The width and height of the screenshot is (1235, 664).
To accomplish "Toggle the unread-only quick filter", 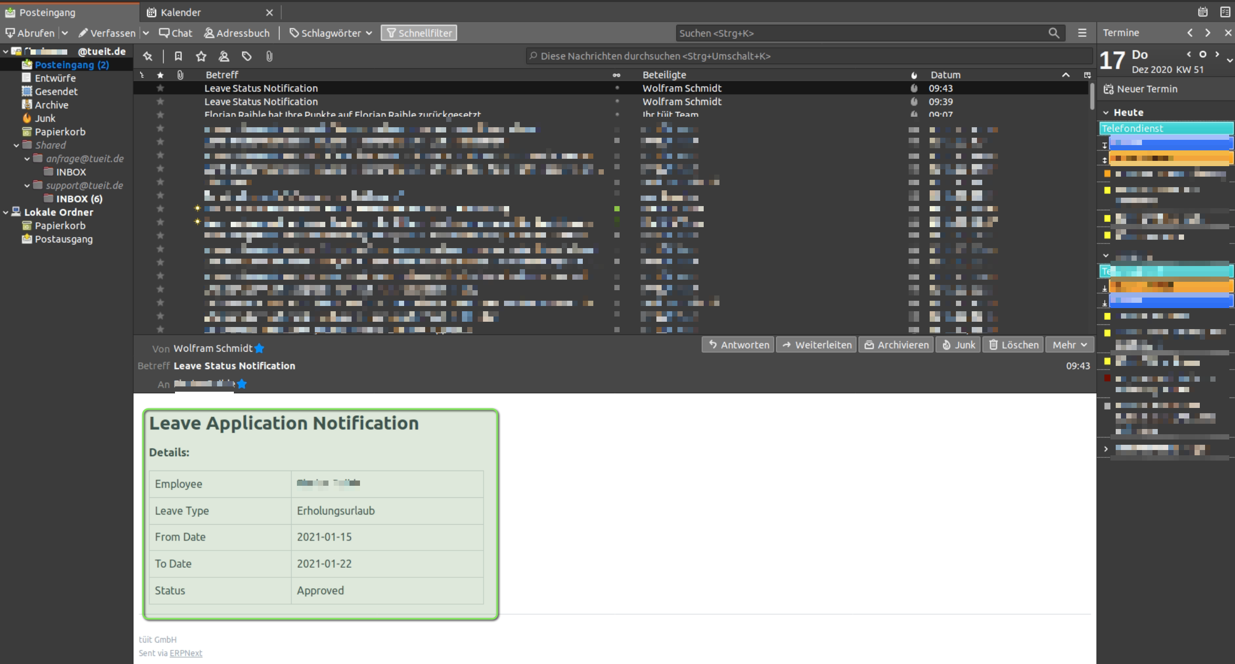I will coord(178,56).
